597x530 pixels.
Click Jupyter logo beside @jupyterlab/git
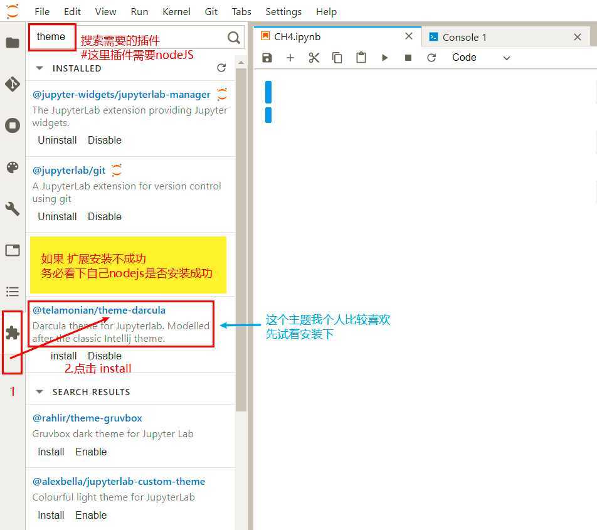[x=117, y=170]
